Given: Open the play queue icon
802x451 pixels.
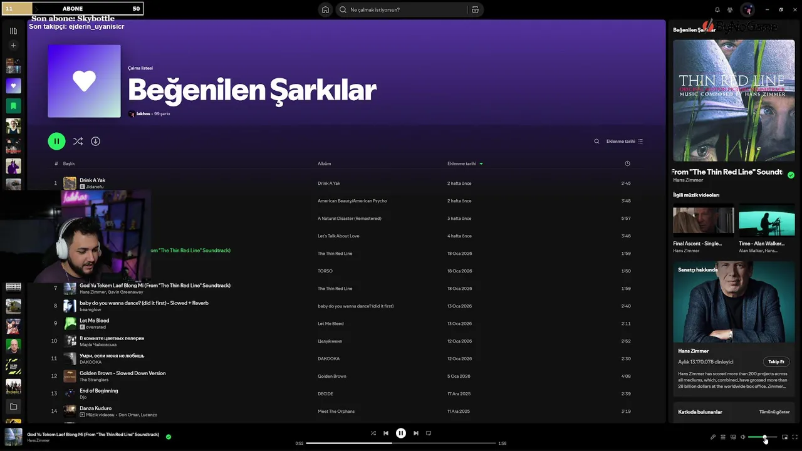Looking at the screenshot, I should pyautogui.click(x=722, y=437).
